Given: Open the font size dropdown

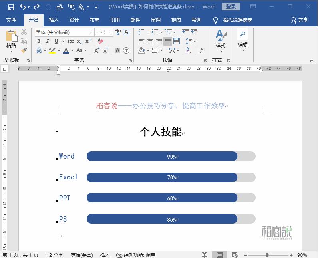Looking at the screenshot, I should point(110,32).
